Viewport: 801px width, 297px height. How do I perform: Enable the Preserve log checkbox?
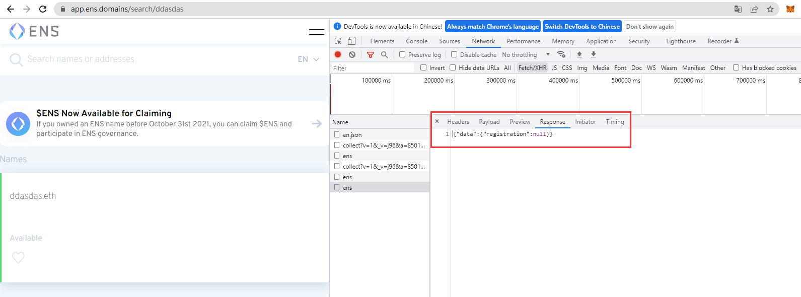coord(402,54)
